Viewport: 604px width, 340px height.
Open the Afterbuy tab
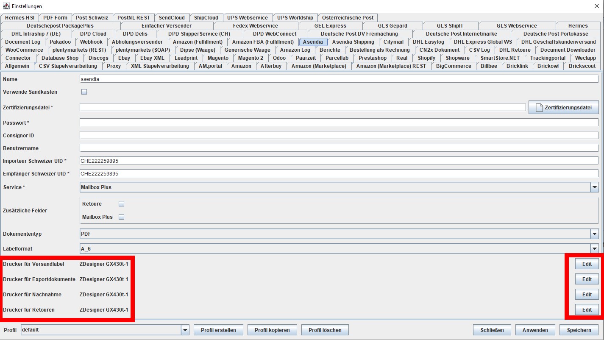coord(271,66)
